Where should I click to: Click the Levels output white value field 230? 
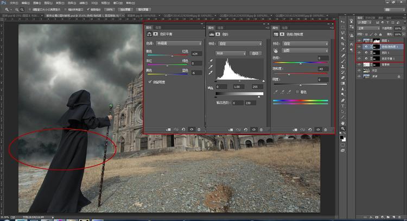250,103
